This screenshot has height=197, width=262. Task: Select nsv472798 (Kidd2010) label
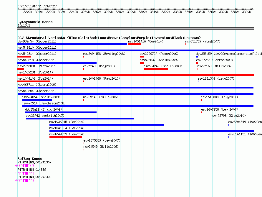click(228, 116)
